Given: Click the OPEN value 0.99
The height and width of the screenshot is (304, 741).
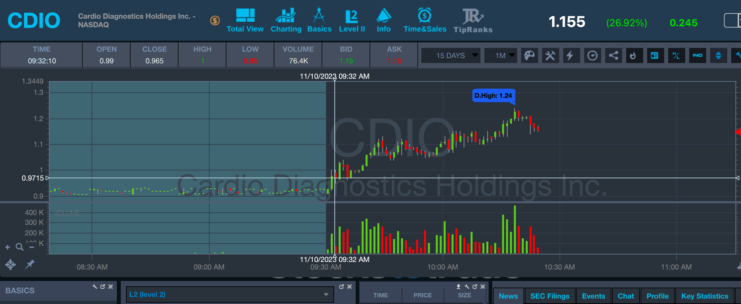Looking at the screenshot, I should tap(107, 61).
